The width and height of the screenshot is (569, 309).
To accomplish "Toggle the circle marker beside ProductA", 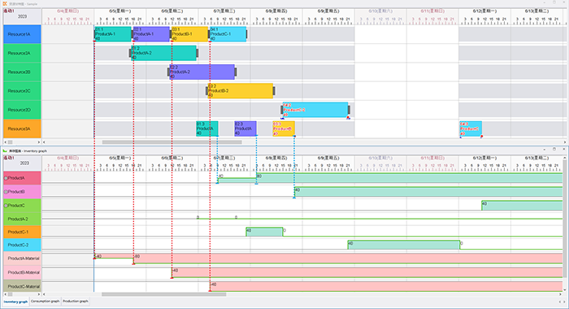I will point(6,178).
